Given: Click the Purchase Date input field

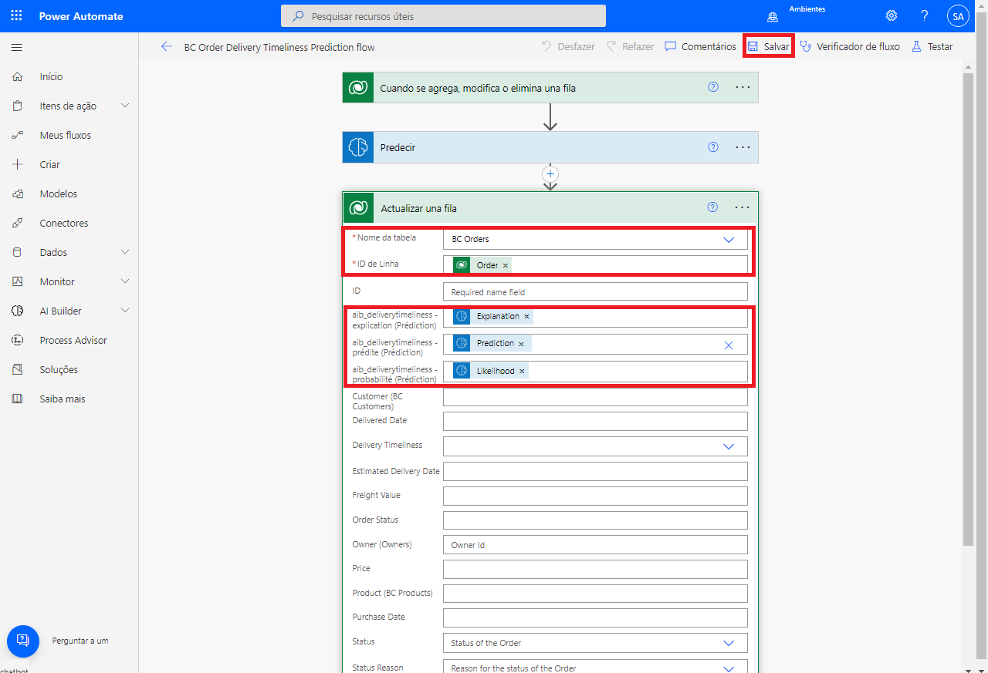Looking at the screenshot, I should (x=595, y=618).
